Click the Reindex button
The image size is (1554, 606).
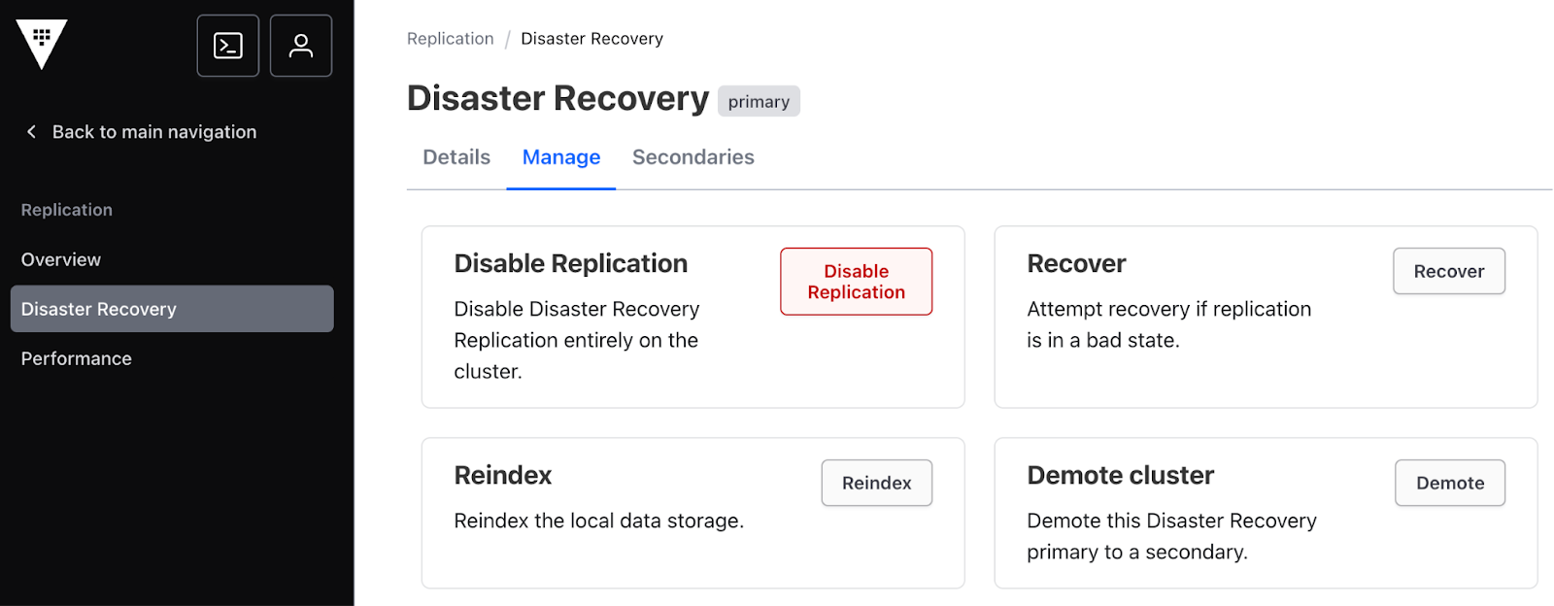876,483
